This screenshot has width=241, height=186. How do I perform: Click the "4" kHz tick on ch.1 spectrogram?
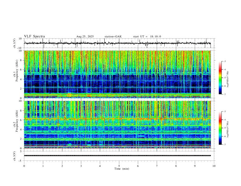click(x=21, y=79)
